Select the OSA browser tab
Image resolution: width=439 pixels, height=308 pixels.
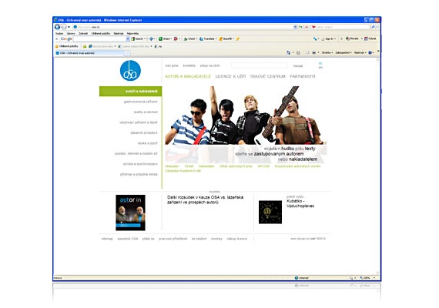[x=89, y=53]
